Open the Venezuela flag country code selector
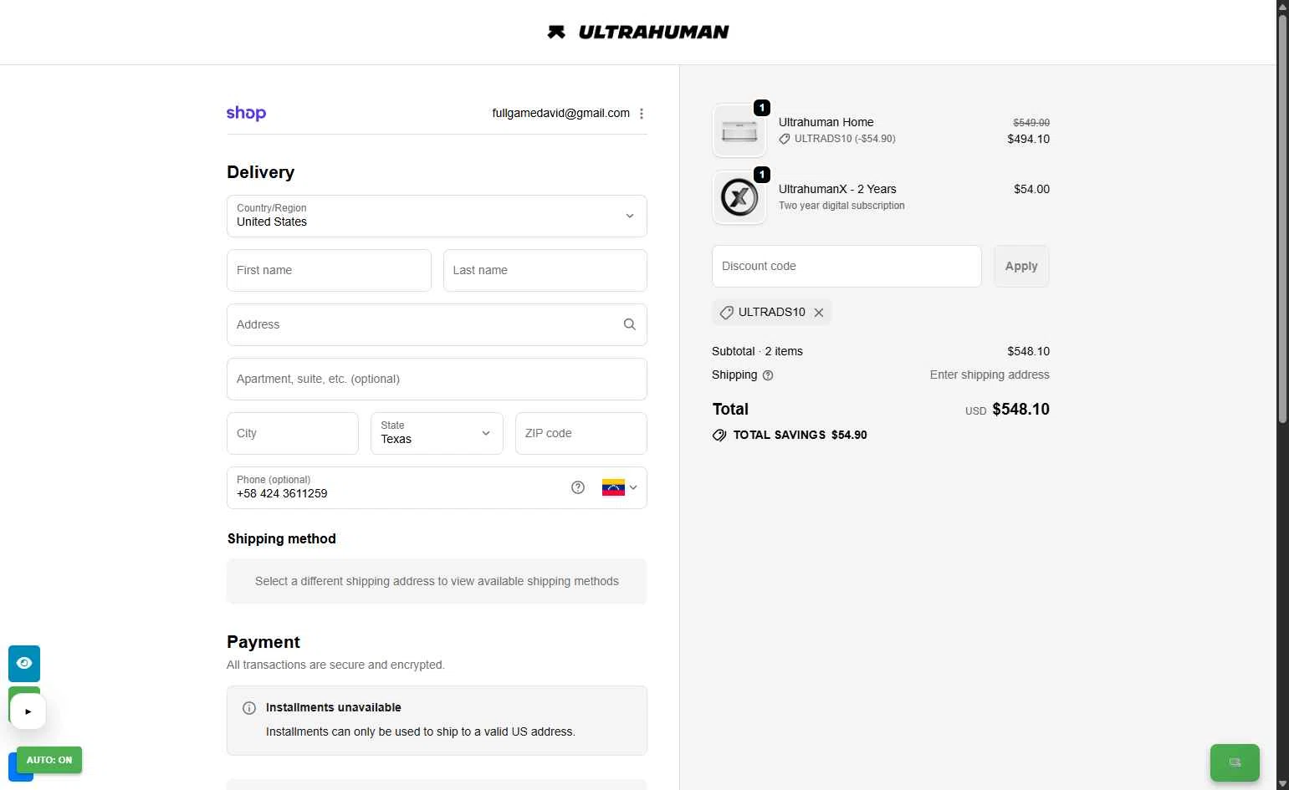 coord(620,487)
